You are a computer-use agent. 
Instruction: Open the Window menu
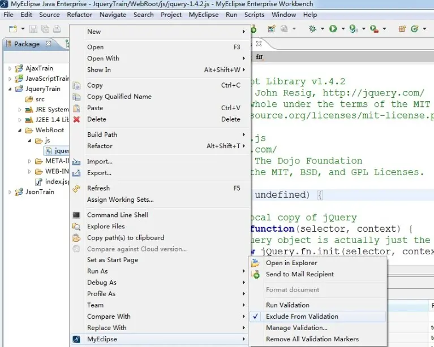pos(283,15)
